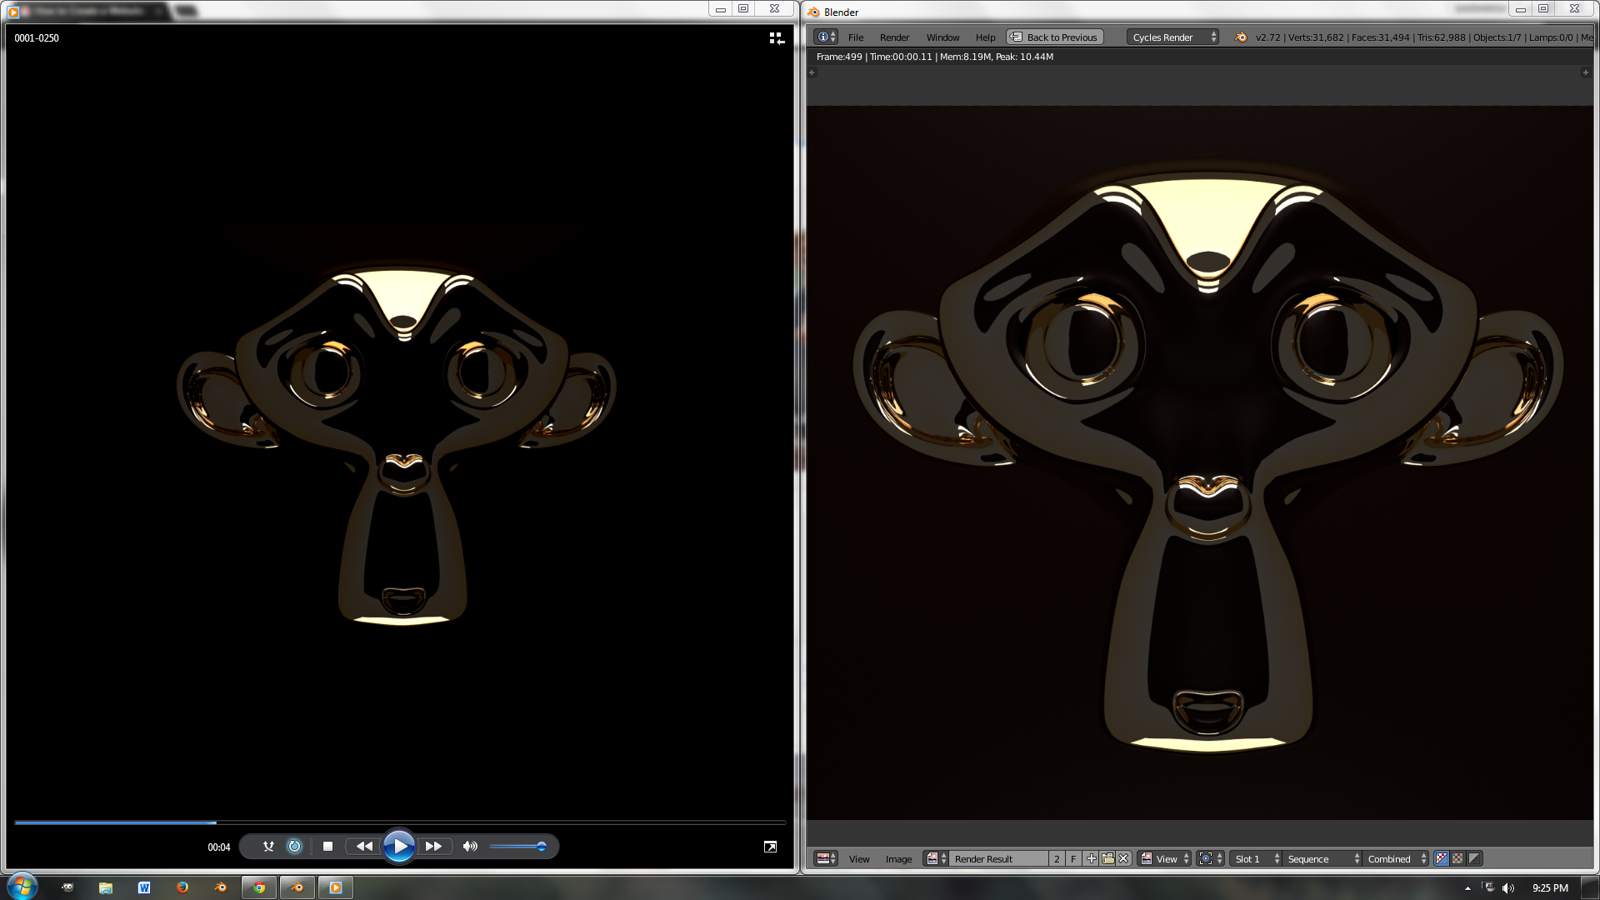Toggle repeat mode in the media player
1600x900 pixels.
click(x=294, y=847)
